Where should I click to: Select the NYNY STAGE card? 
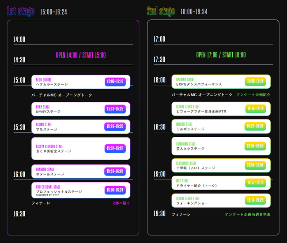point(81,109)
